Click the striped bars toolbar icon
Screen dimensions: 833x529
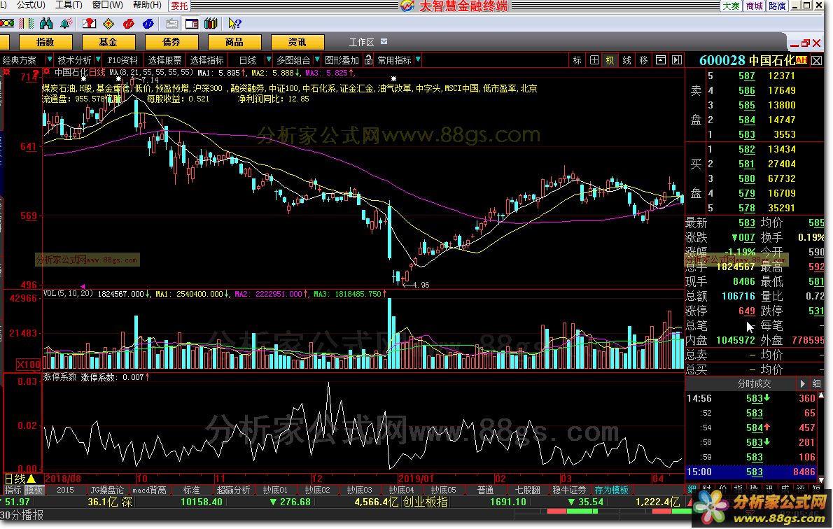click(x=26, y=23)
